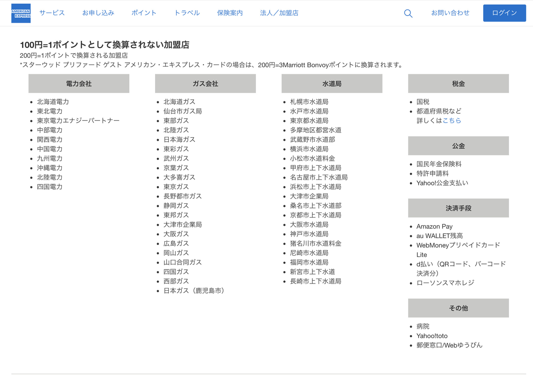Click the Yahoo!公金支払い entry
This screenshot has width=533, height=375.
tap(442, 183)
